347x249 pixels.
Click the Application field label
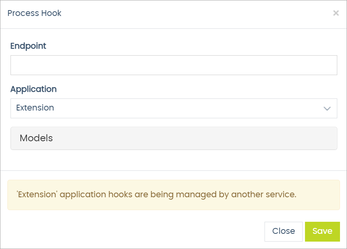[33, 89]
